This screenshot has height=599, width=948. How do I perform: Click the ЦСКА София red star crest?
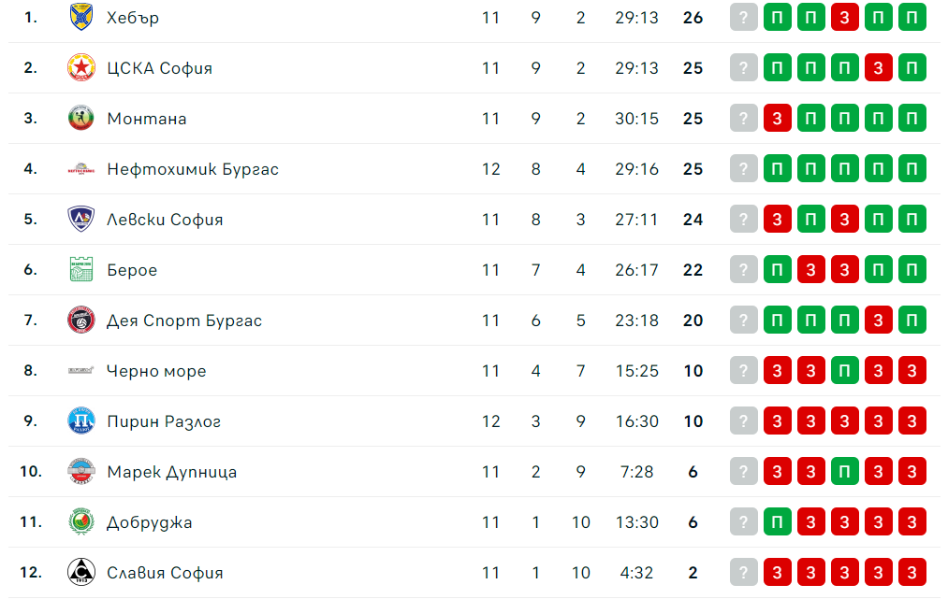(x=81, y=68)
